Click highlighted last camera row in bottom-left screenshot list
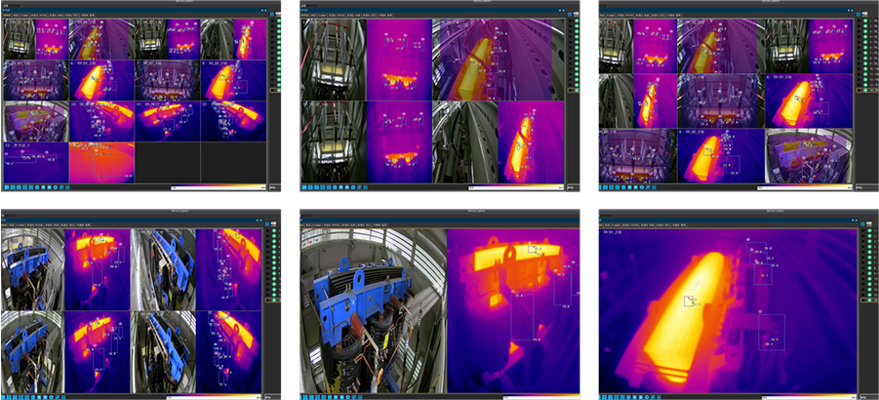This screenshot has height=400, width=879. tap(272, 300)
